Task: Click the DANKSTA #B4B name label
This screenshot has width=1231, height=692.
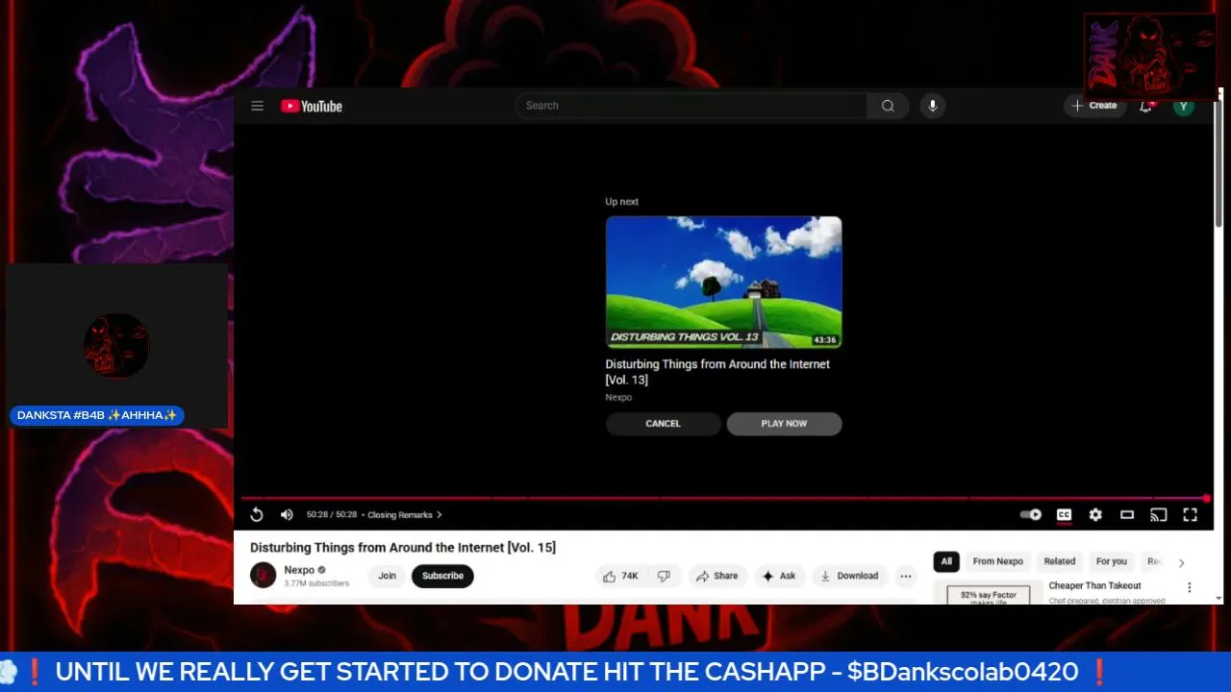Action: 97,415
